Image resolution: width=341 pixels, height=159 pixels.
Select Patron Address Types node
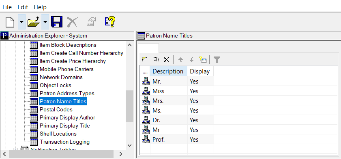[x=67, y=94]
